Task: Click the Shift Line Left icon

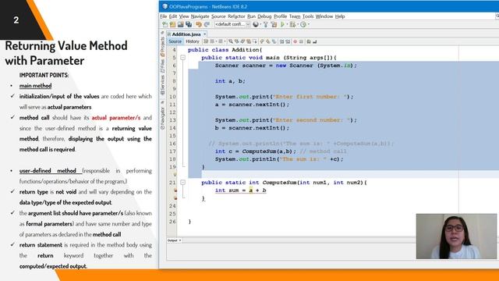Action: pos(281,41)
